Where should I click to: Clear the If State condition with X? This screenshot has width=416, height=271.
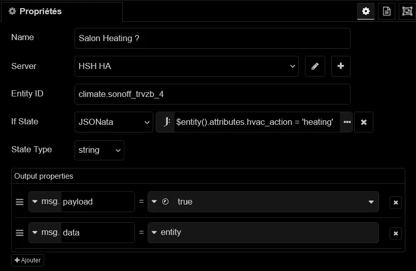(364, 122)
